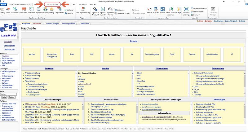Click the Mitarbeiter icon

coord(156,9)
